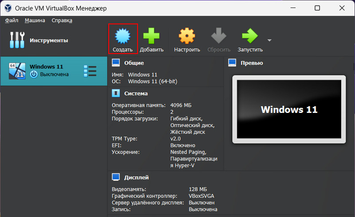Expand the dropdown arrow next to Запустить

point(269,40)
